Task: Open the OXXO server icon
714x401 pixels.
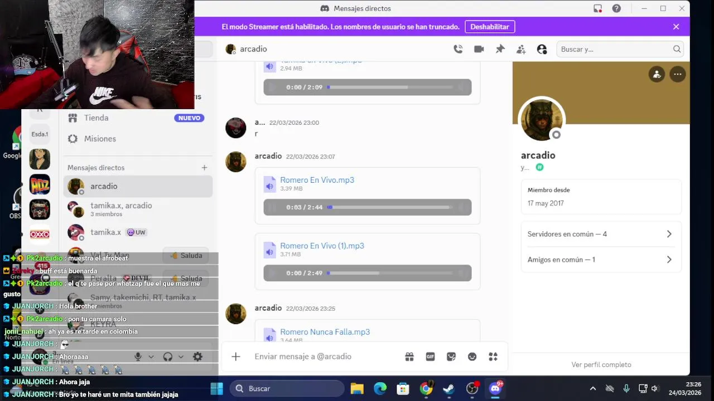Action: (40, 234)
